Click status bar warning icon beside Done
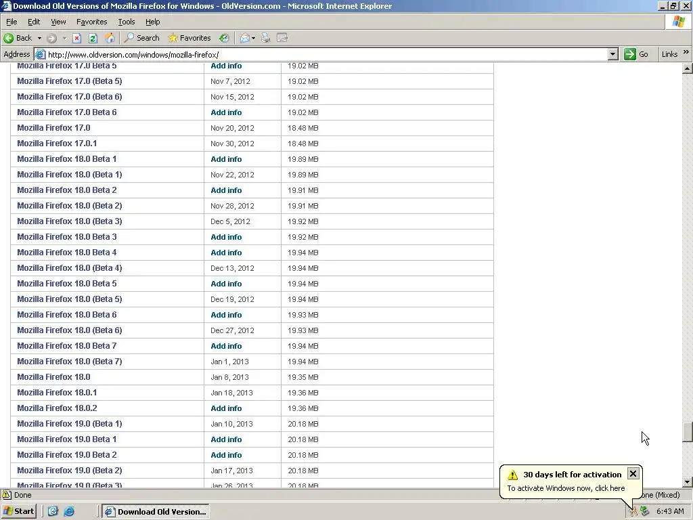The image size is (693, 520). [x=7, y=495]
